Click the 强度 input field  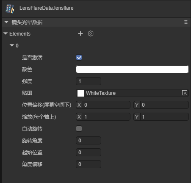[89, 81]
